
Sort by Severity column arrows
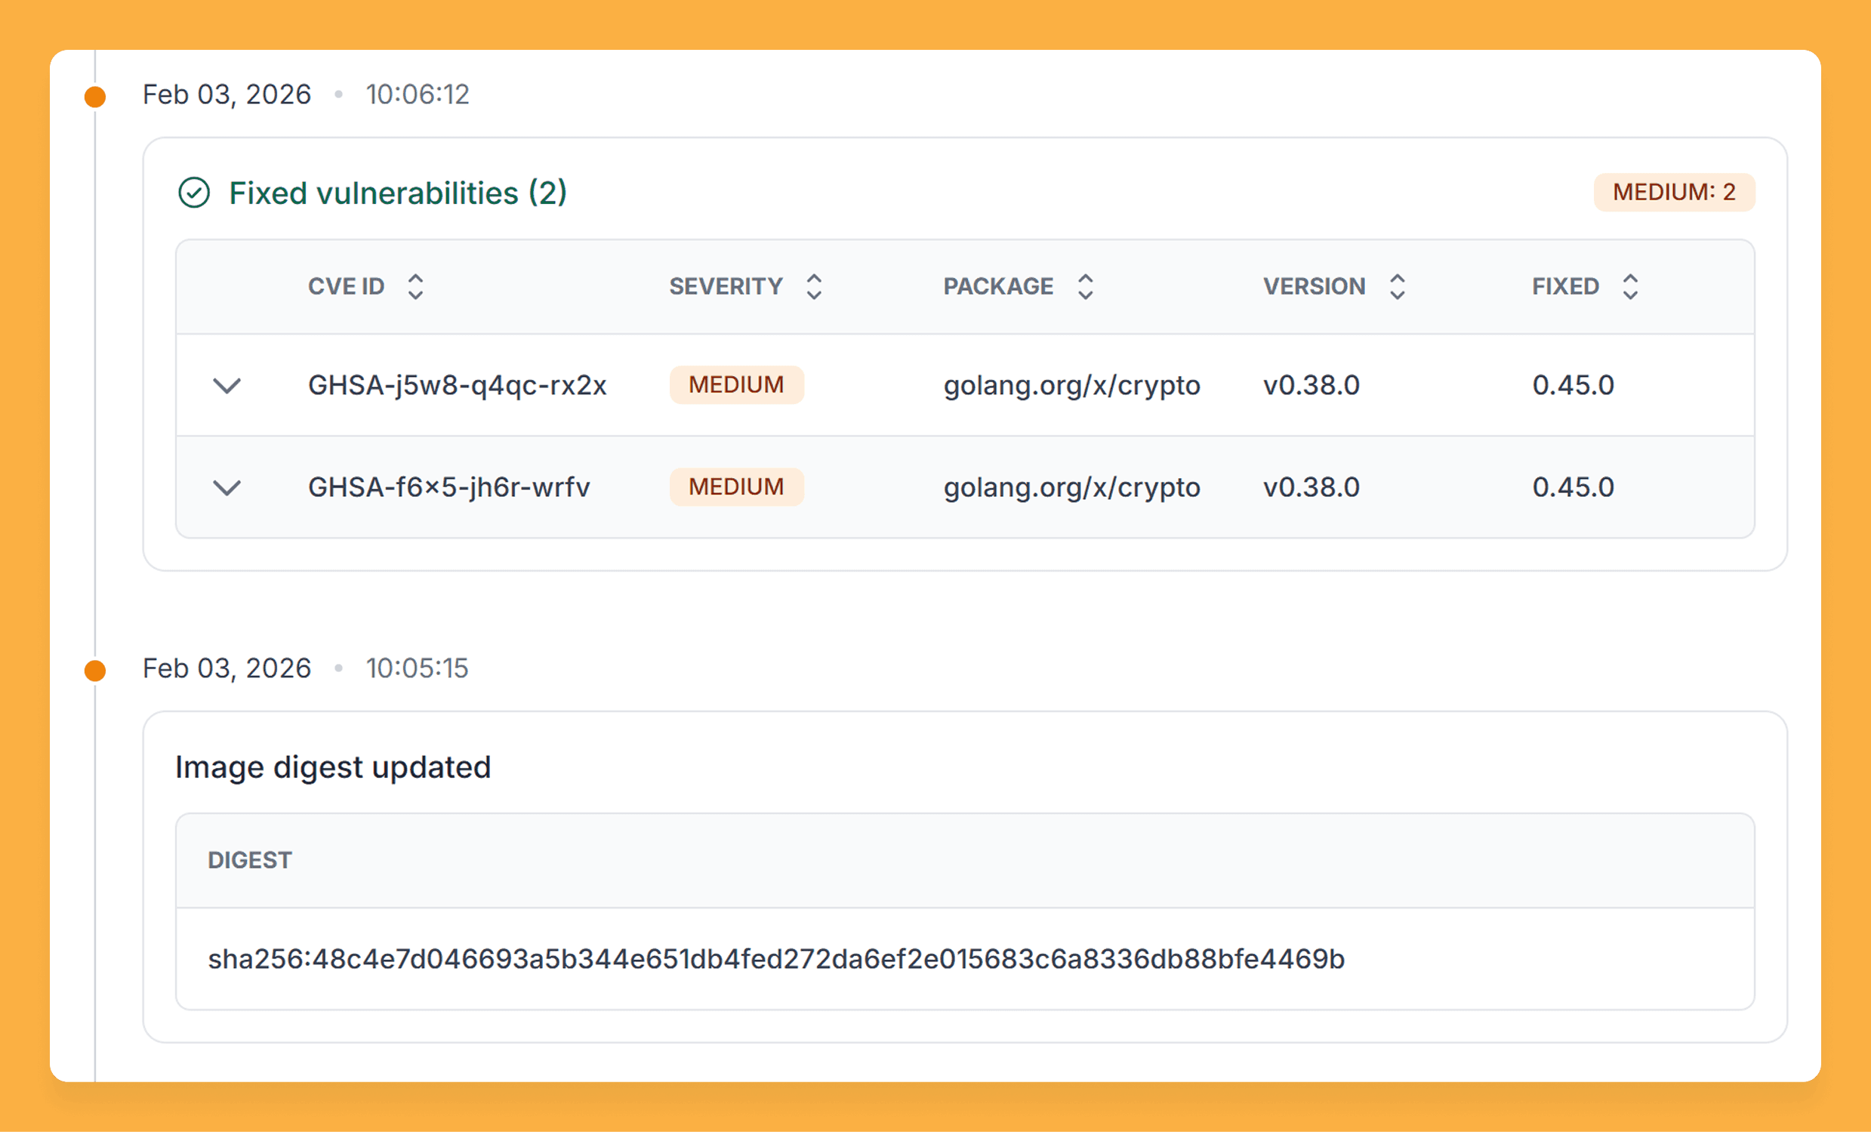pyautogui.click(x=814, y=287)
